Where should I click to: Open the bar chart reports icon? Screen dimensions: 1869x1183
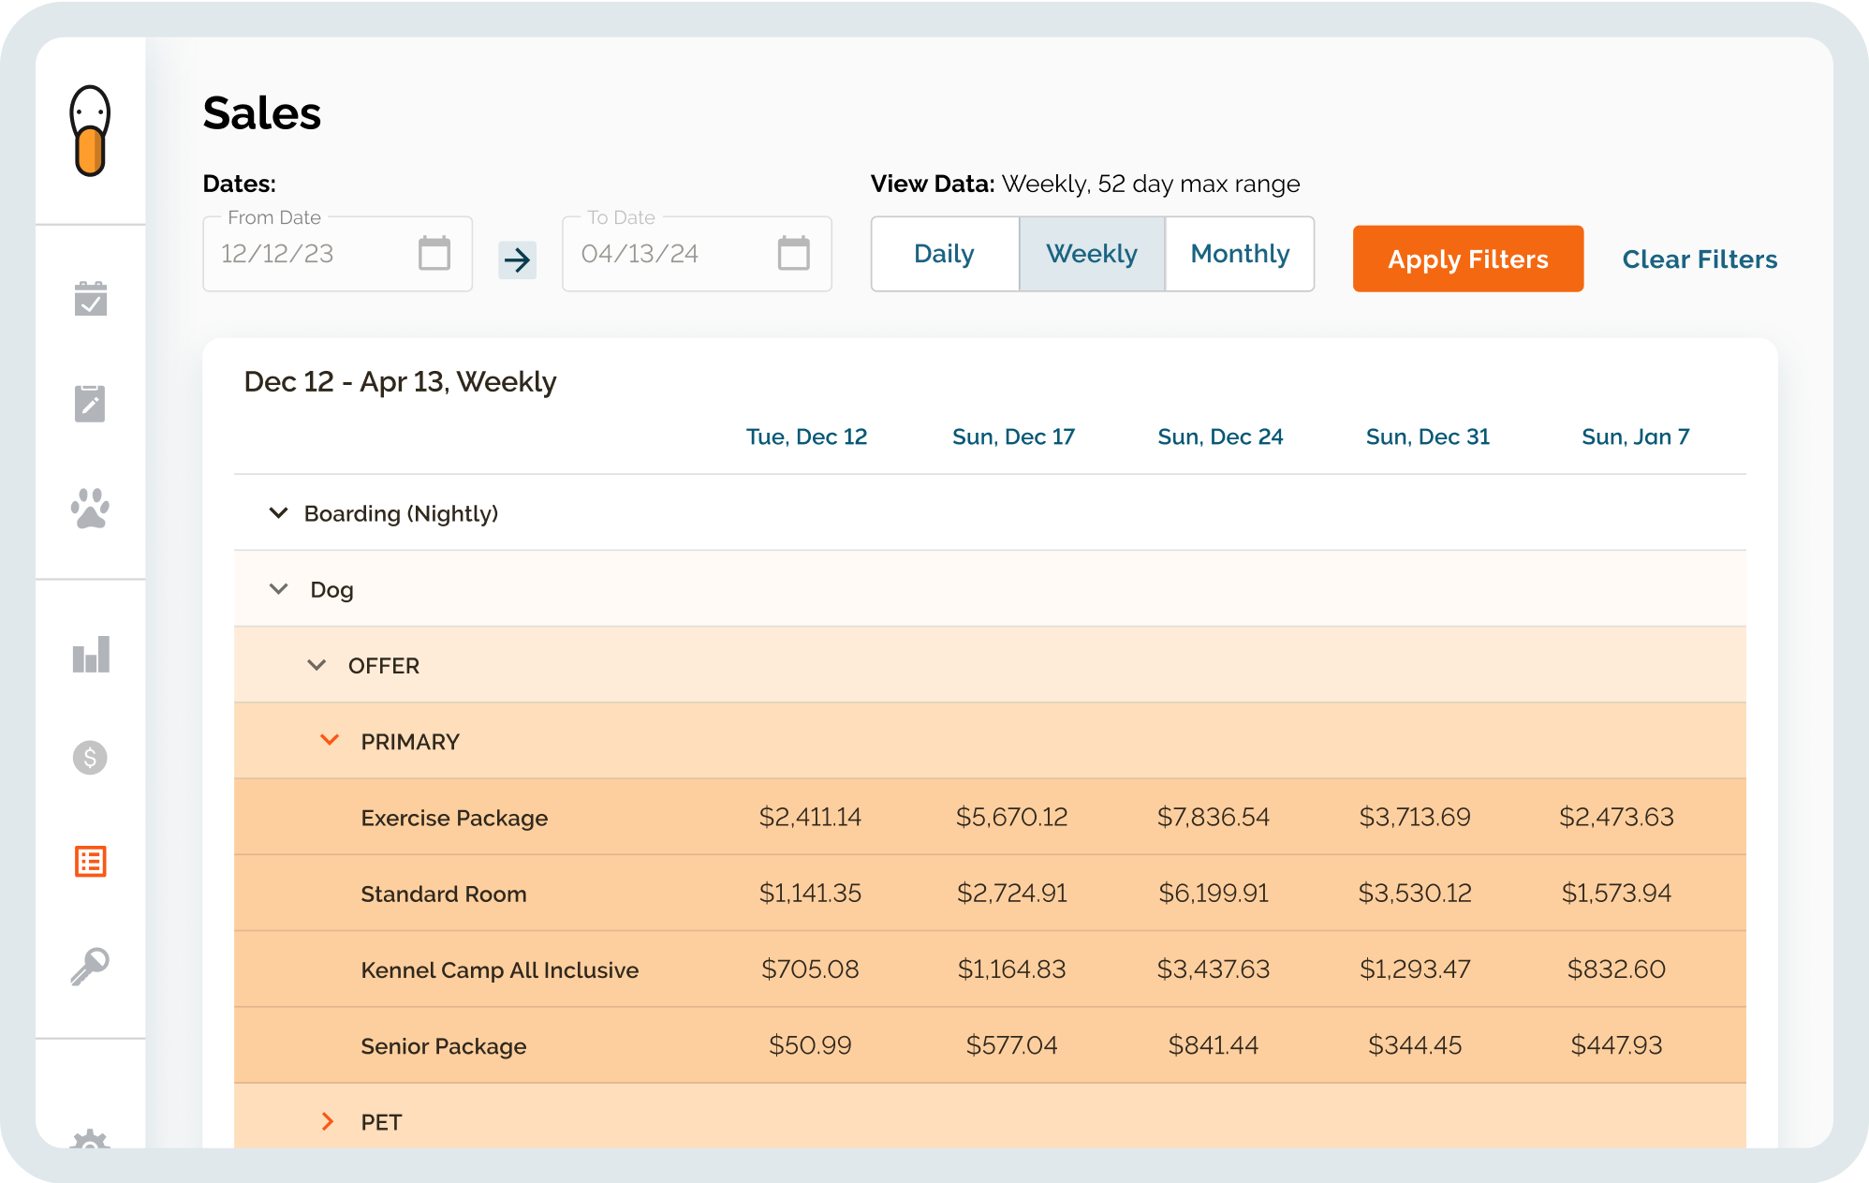pyautogui.click(x=91, y=654)
